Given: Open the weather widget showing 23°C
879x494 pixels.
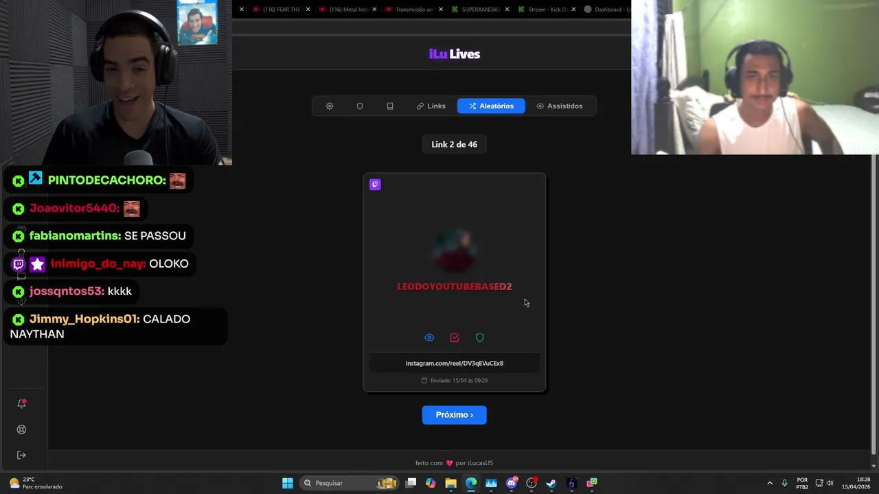Looking at the screenshot, I should click(x=36, y=483).
